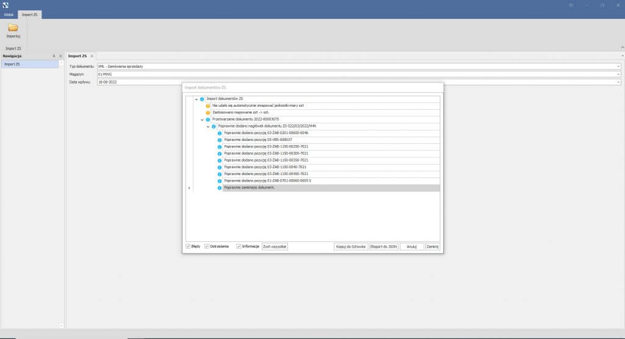Image resolution: width=625 pixels, height=339 pixels.
Task: Click warning icon beside Zastosowano mapowanie row
Action: [208, 113]
